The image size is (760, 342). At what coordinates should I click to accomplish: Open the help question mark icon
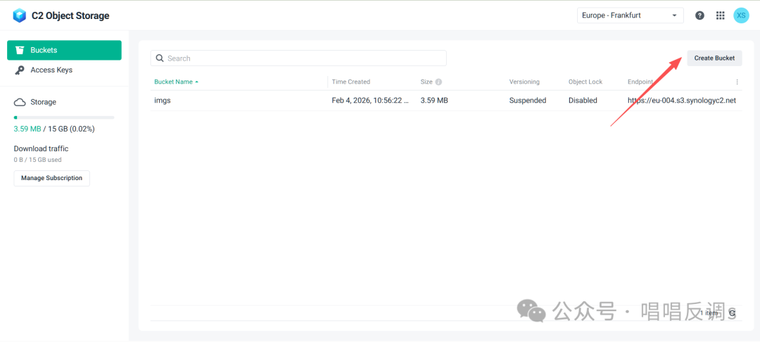(x=699, y=15)
